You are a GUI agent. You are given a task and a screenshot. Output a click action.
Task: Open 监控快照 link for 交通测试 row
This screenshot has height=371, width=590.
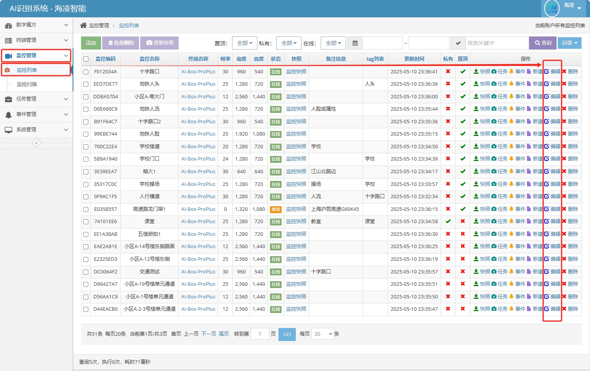(296, 272)
